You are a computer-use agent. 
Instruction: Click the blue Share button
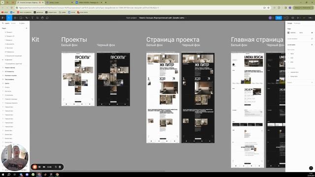pos(279,18)
